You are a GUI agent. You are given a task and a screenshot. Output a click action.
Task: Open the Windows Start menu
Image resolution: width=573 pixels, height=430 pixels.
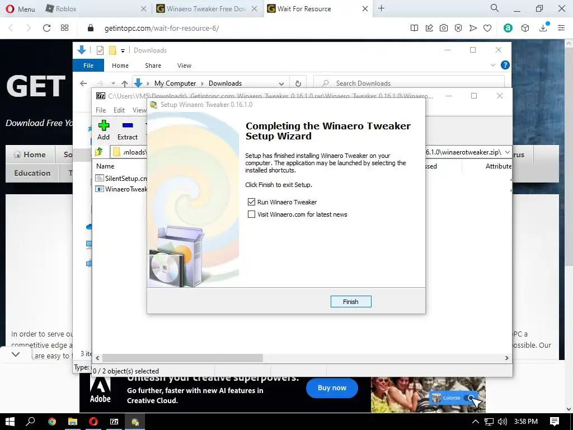pos(10,422)
